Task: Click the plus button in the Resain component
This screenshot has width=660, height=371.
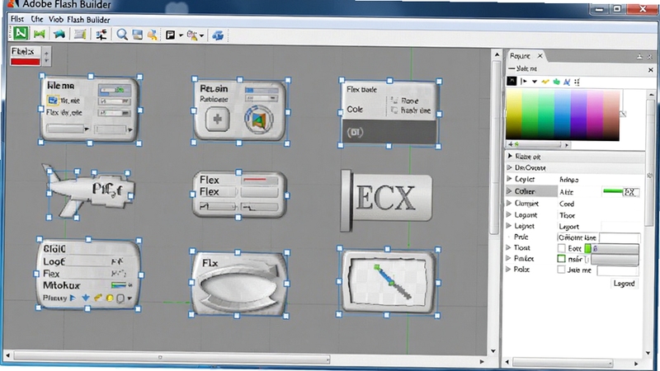Action: click(x=217, y=119)
